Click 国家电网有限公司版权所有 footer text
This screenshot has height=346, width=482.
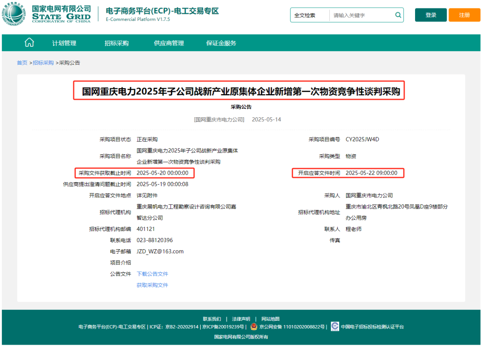tap(241, 337)
